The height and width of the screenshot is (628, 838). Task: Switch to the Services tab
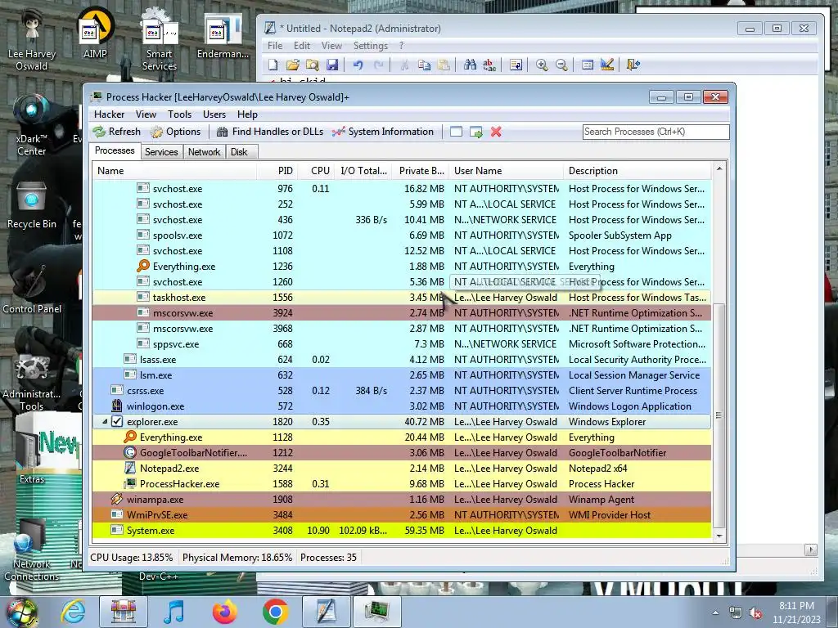[161, 152]
